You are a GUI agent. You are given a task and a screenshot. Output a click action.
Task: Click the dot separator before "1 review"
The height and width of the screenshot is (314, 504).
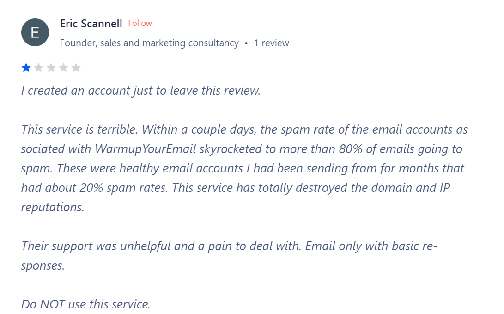tap(246, 43)
